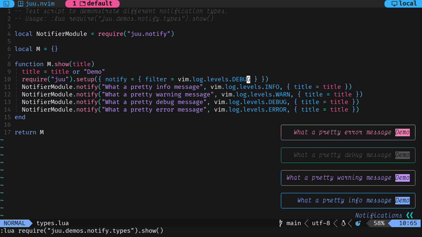Screen dimensions: 422x237
Task: Click the types.lua filename in the statusline
Action: coord(52,223)
